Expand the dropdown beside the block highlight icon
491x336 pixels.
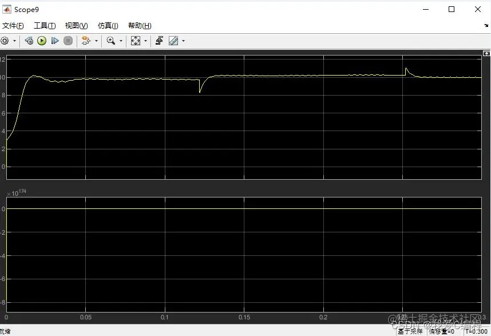coord(96,41)
